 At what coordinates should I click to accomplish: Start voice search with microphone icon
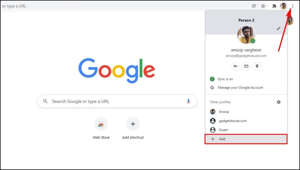[188, 101]
